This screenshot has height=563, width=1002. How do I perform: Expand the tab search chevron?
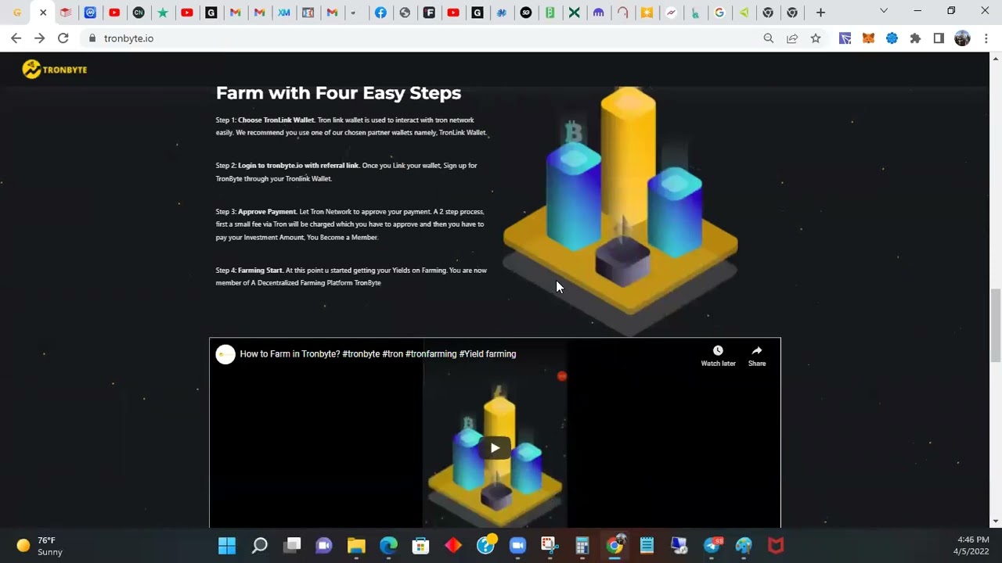click(x=884, y=11)
